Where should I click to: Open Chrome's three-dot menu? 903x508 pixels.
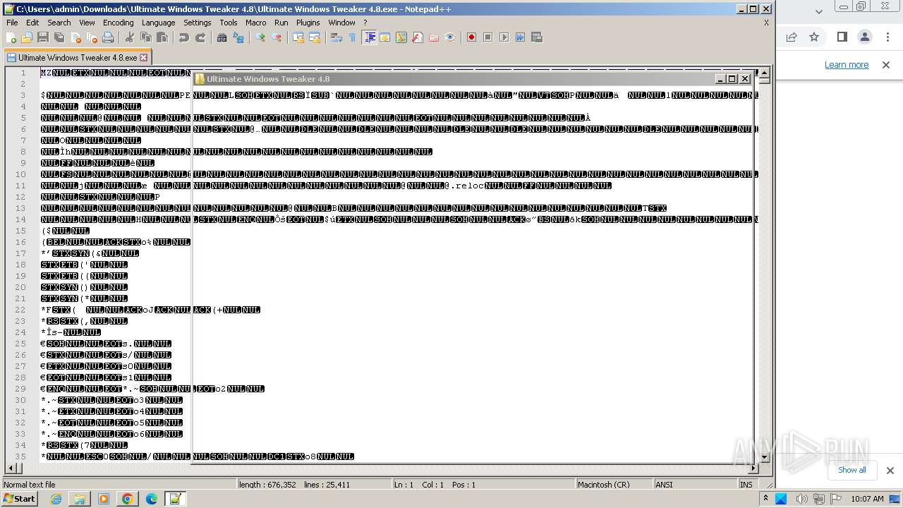(x=888, y=37)
